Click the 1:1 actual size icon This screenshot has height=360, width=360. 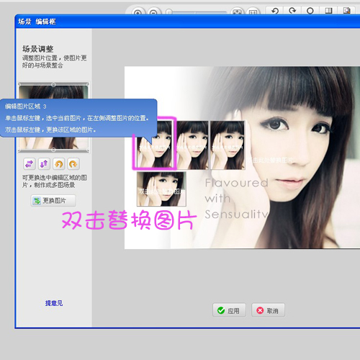click(x=253, y=12)
